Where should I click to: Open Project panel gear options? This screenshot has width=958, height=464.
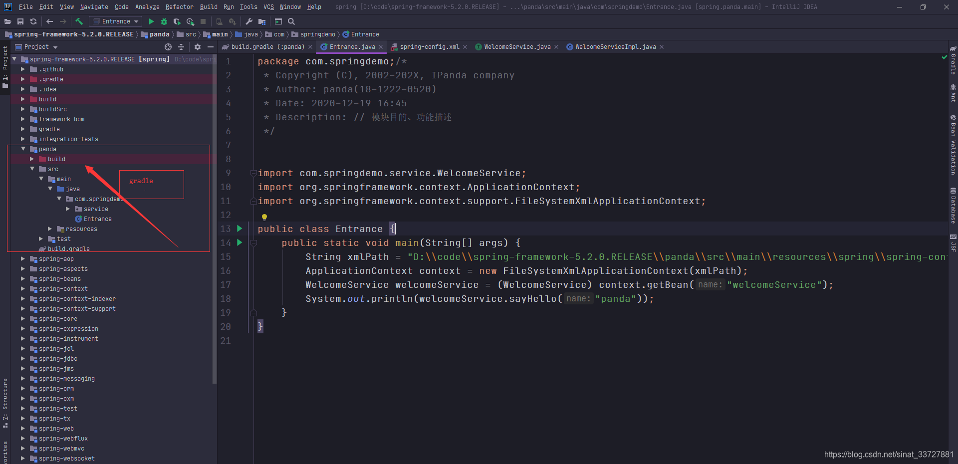click(198, 47)
